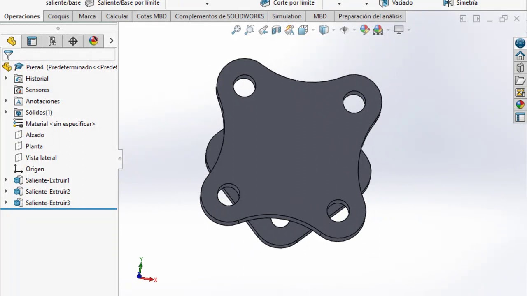Click Zoom to Fit in the view toolbar

tap(236, 30)
